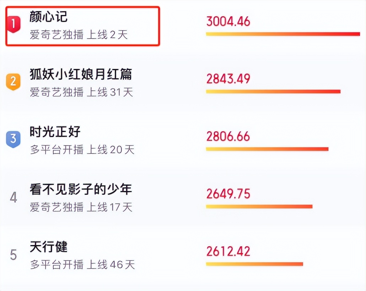The image size is (366, 291).
Task: Click the 2649.75 popularity score
Action: (x=228, y=194)
